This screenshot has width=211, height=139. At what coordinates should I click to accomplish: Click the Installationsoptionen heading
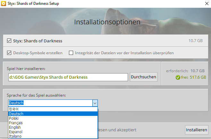click(x=107, y=22)
